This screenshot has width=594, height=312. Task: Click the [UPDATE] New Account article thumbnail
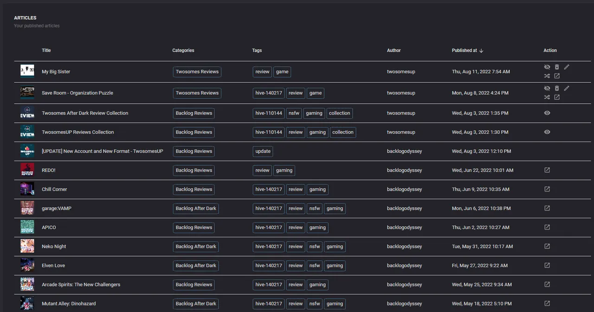point(27,151)
